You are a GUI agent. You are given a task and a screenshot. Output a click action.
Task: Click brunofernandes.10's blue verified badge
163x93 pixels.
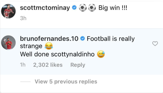pyautogui.click(x=83, y=39)
